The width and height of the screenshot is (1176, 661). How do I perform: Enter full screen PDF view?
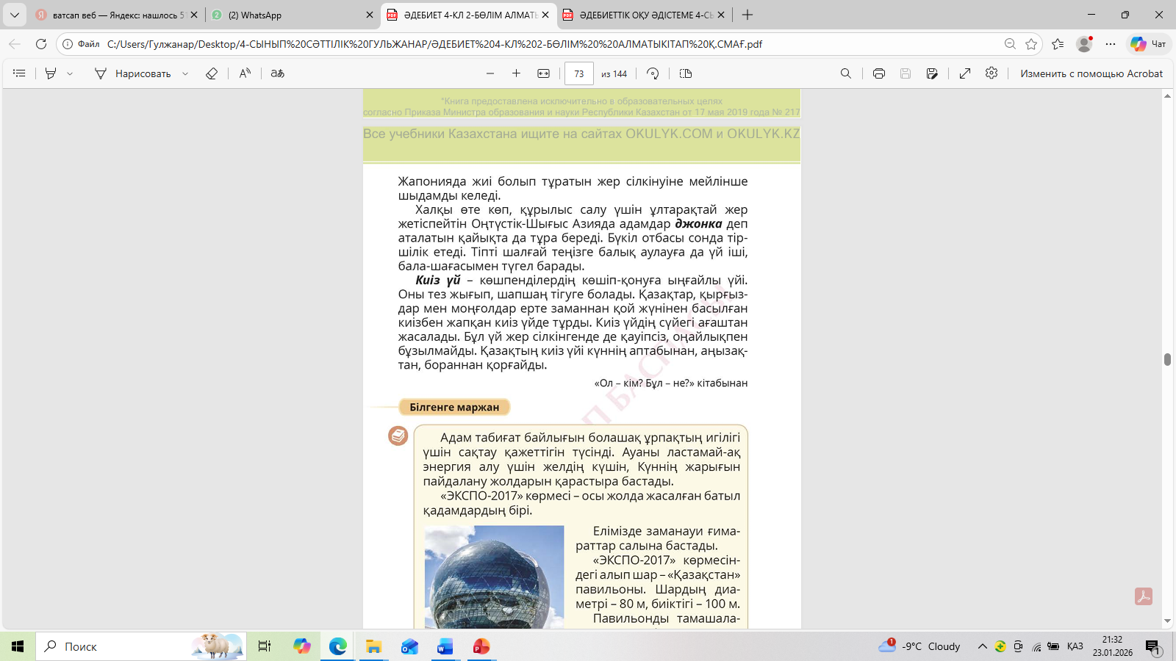click(965, 73)
